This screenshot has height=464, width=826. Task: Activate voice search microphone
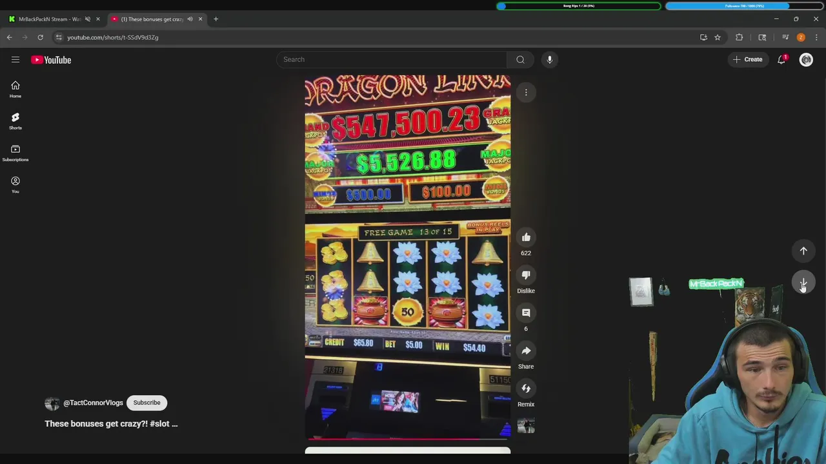[550, 59]
